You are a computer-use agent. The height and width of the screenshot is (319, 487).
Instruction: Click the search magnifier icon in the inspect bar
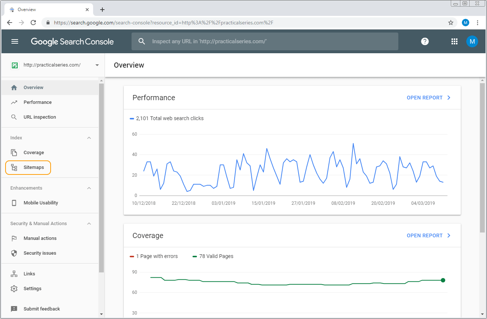pos(142,41)
